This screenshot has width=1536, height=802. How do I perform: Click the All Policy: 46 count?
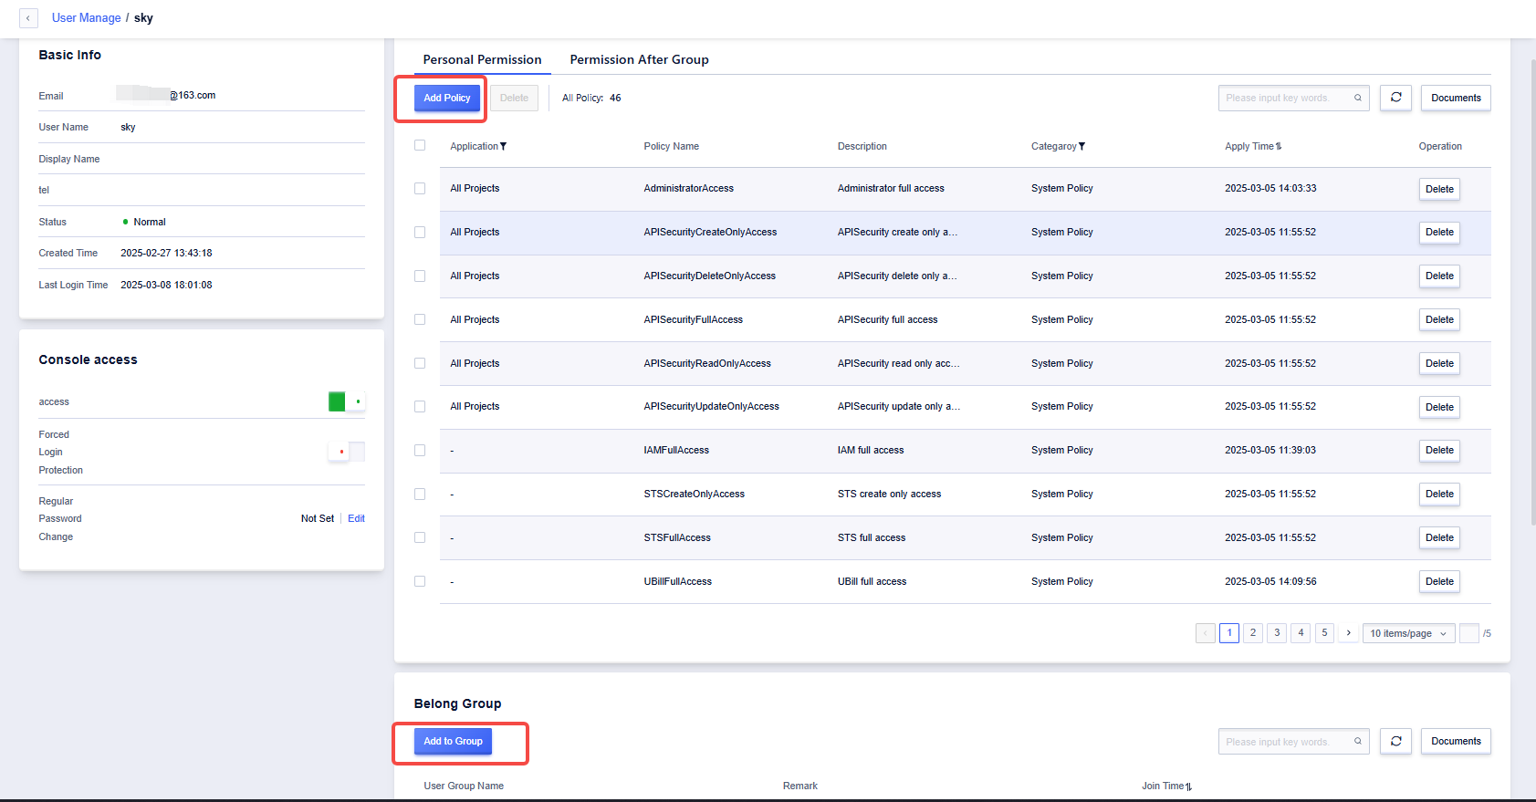[x=591, y=98]
